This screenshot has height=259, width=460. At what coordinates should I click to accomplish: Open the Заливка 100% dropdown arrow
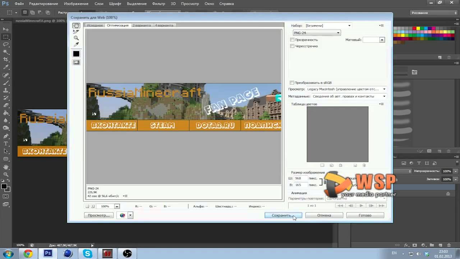pyautogui.click(x=455, y=179)
